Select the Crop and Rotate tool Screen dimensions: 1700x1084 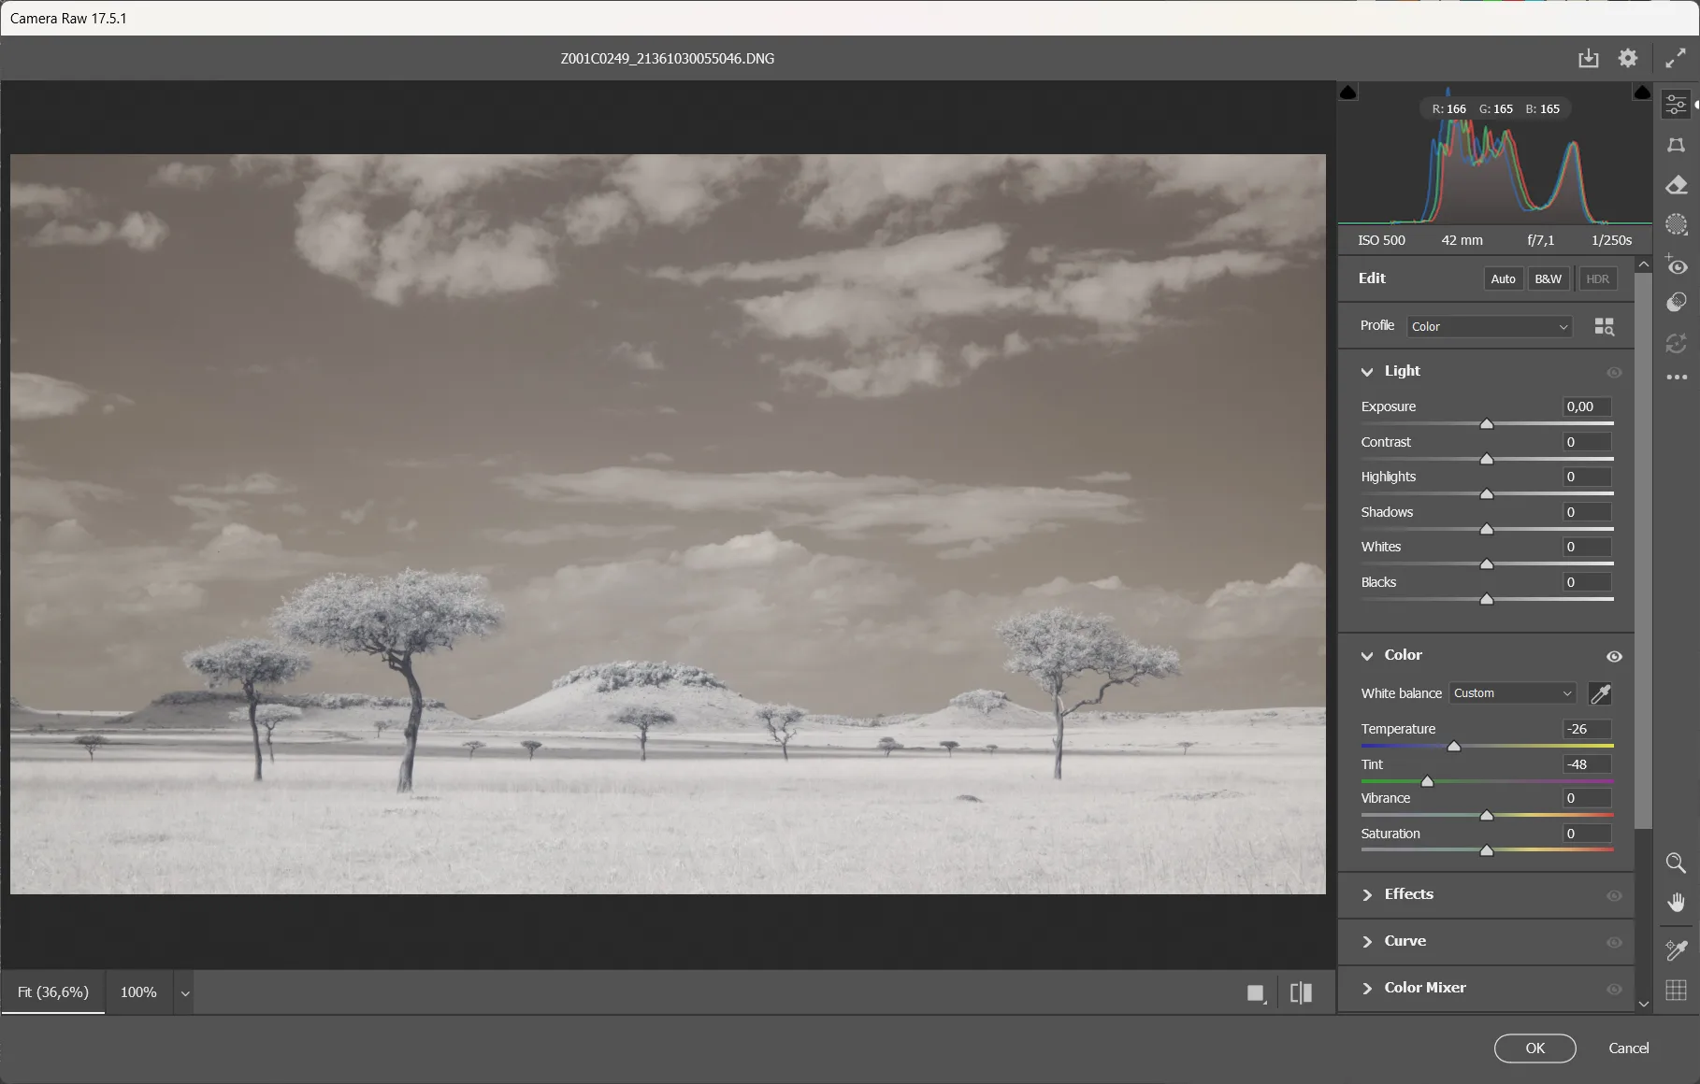click(x=1676, y=145)
